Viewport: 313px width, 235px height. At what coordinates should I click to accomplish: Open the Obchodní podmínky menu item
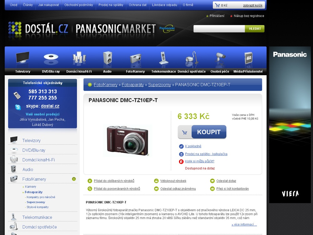pyautogui.click(x=79, y=5)
